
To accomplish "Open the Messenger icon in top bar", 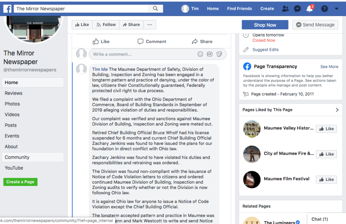I will (x=297, y=9).
